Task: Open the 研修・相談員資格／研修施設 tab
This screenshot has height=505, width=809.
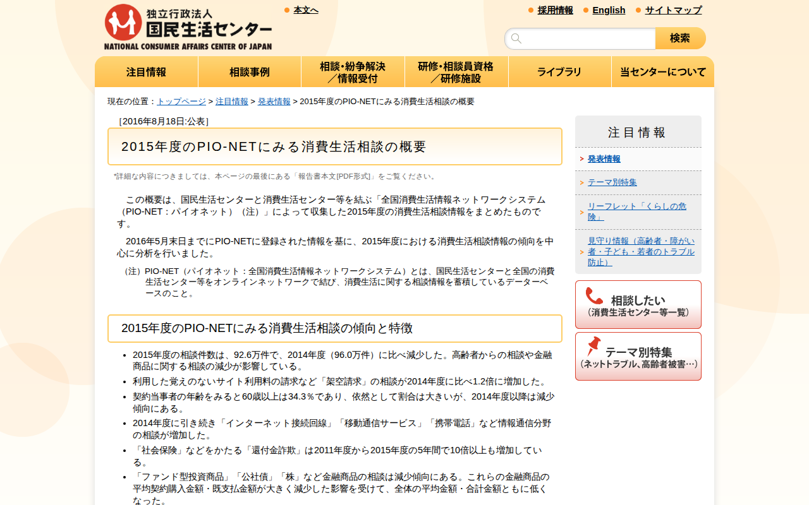Action: [456, 71]
